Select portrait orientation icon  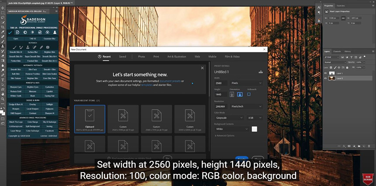pos(232,94)
